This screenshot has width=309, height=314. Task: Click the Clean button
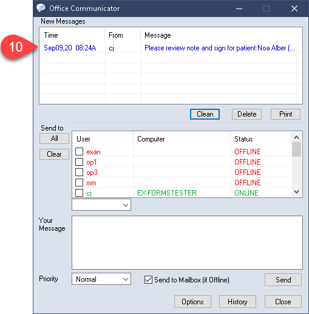point(205,114)
